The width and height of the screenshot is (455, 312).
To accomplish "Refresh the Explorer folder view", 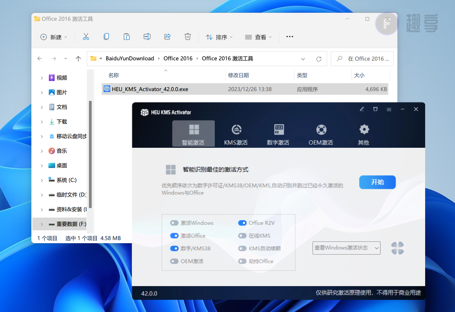I will [319, 59].
